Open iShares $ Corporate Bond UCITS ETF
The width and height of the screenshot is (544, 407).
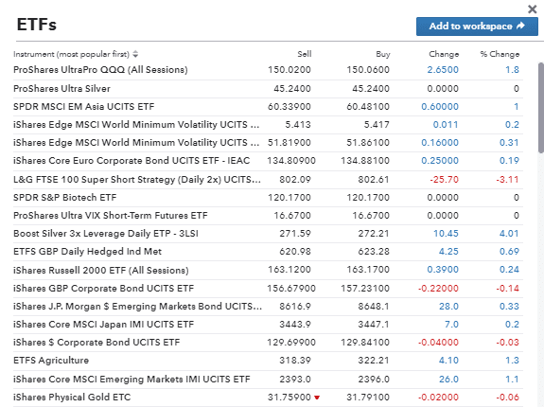pos(97,343)
